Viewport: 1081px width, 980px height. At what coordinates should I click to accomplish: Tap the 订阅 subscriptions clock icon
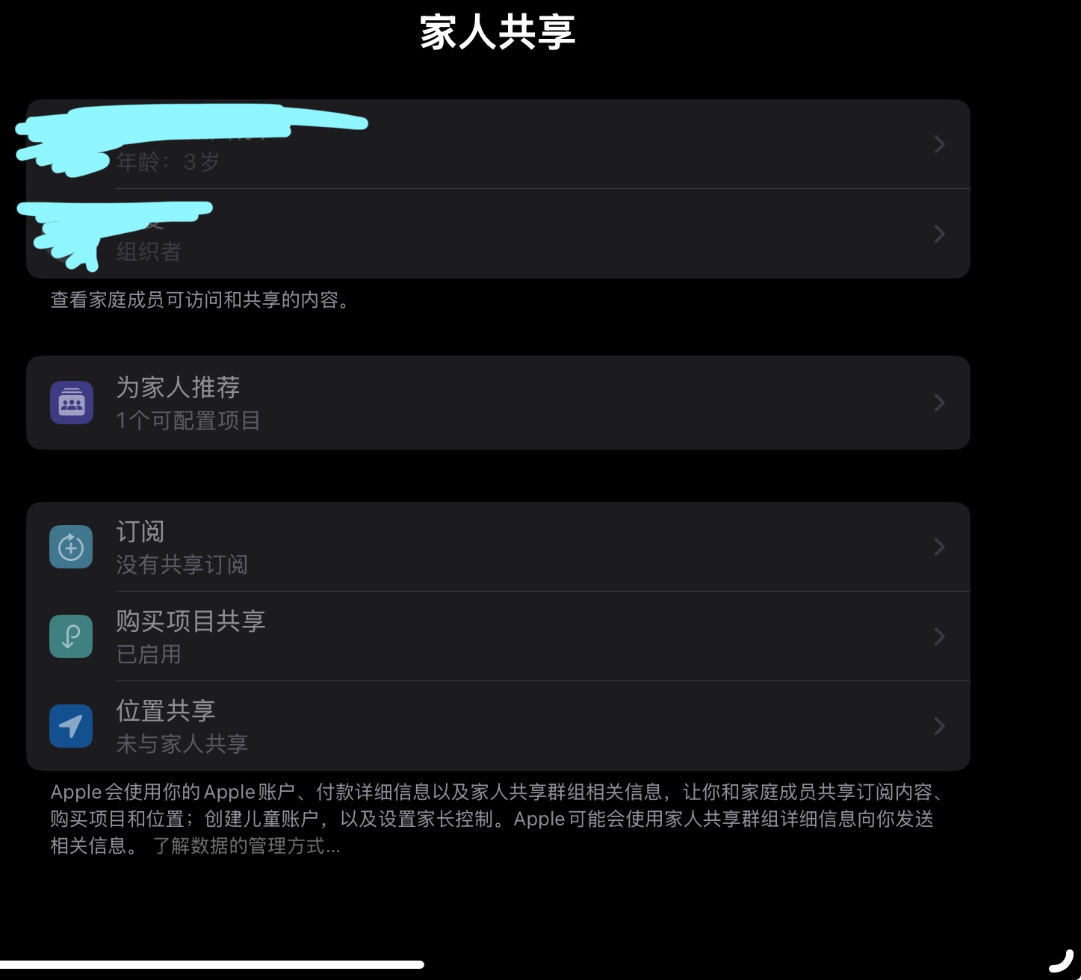[71, 547]
